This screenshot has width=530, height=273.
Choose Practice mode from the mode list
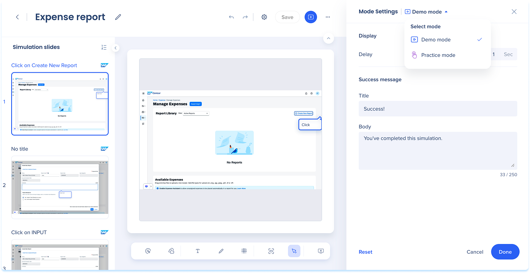click(x=438, y=55)
